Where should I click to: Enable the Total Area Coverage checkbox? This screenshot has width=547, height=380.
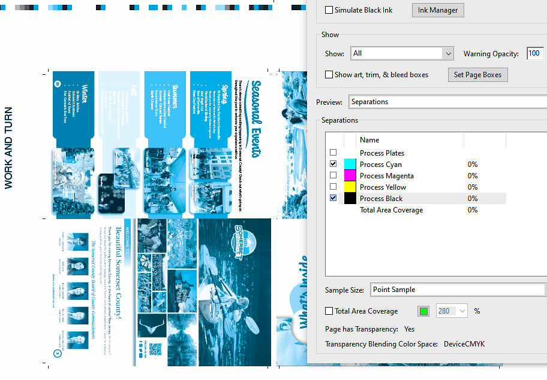[329, 311]
